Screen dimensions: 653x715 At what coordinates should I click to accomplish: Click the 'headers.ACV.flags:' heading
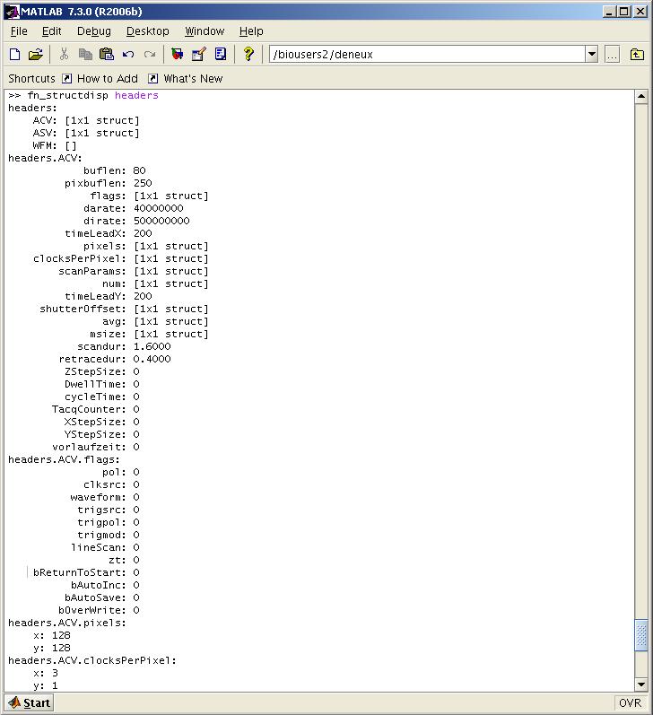click(64, 459)
